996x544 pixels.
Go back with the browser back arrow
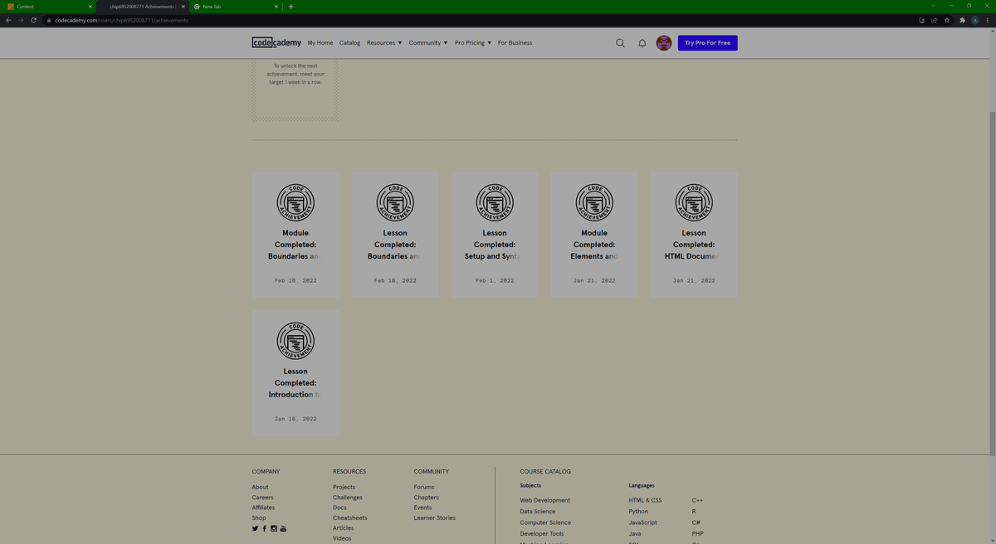tap(7, 20)
